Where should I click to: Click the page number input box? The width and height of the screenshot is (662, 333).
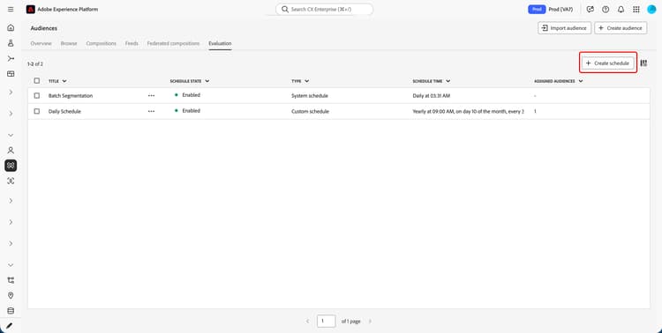tap(327, 322)
